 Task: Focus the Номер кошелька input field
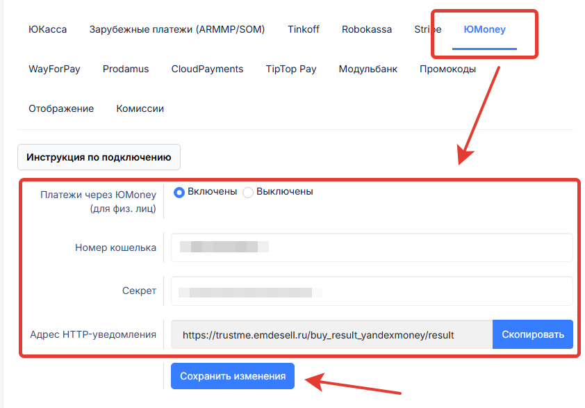point(372,247)
